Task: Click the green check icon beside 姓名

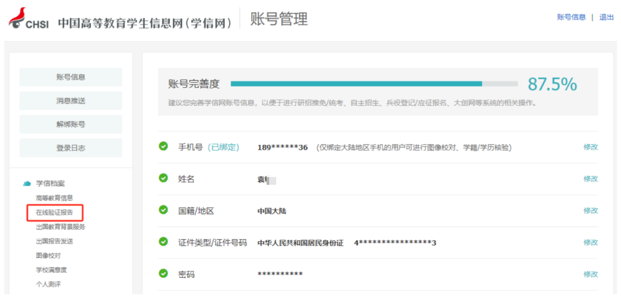Action: [x=163, y=178]
